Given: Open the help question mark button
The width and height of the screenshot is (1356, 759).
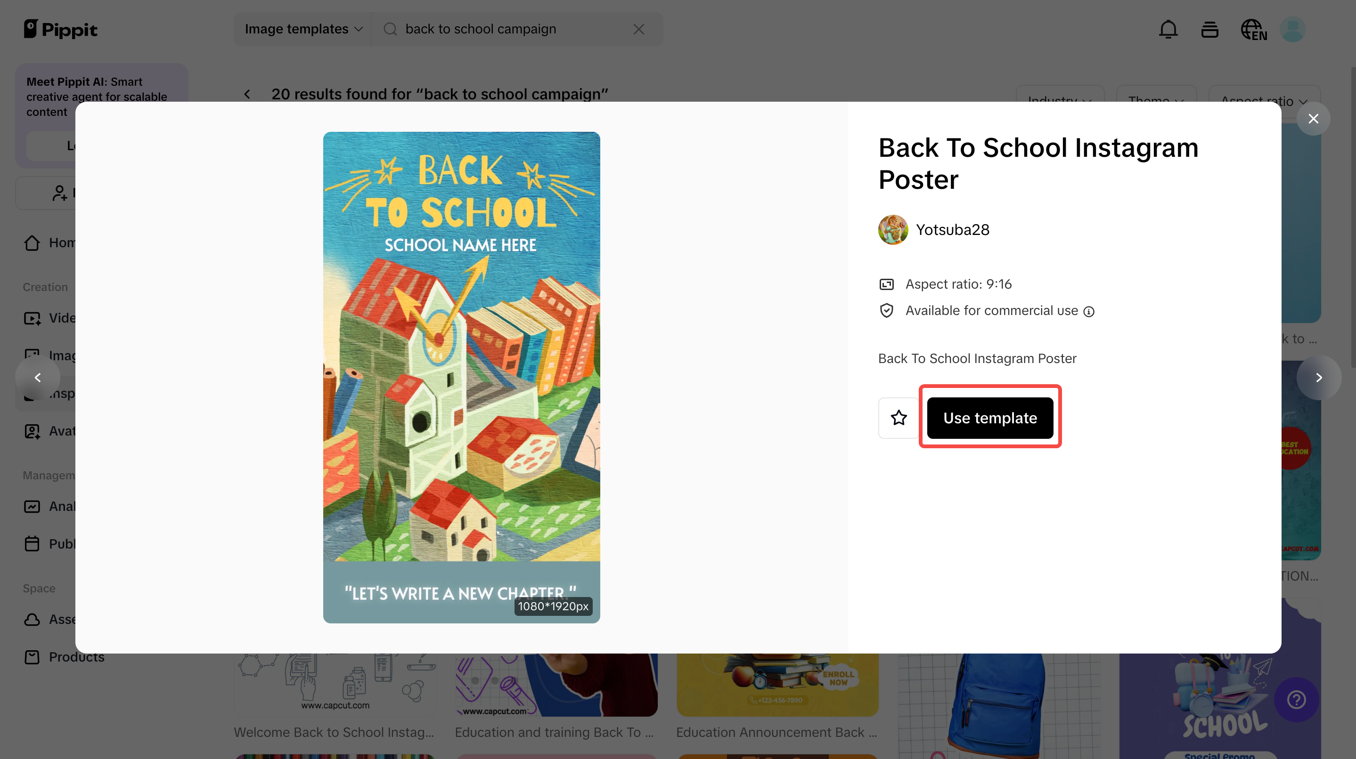Looking at the screenshot, I should tap(1296, 700).
